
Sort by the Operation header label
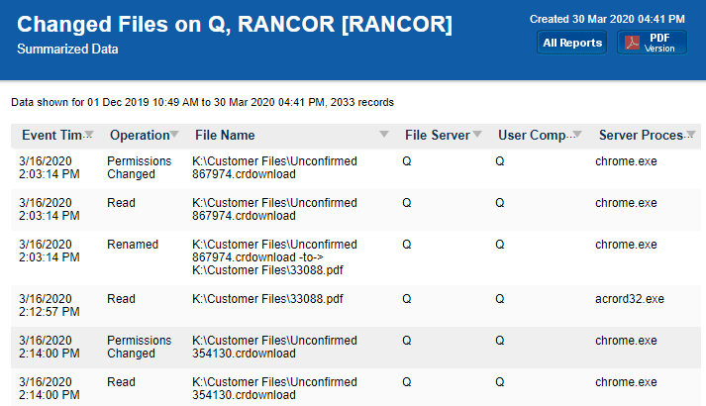[x=139, y=136]
